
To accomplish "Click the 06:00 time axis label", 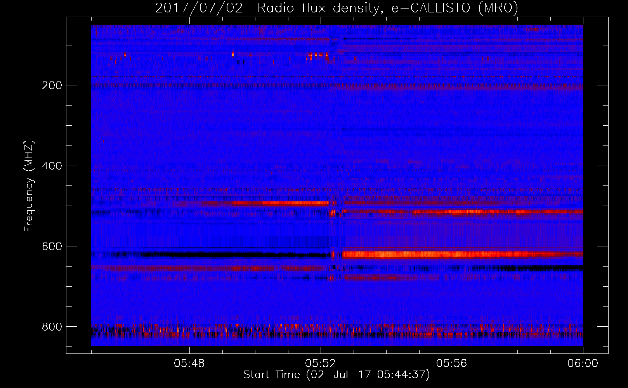I will coord(583,364).
